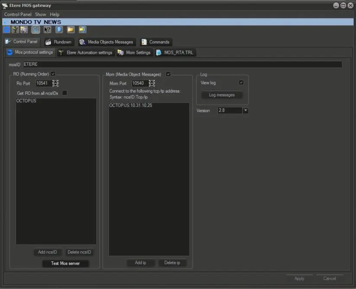Click the Mom Port spinner control
The height and width of the screenshot is (289, 356).
tap(152, 83)
